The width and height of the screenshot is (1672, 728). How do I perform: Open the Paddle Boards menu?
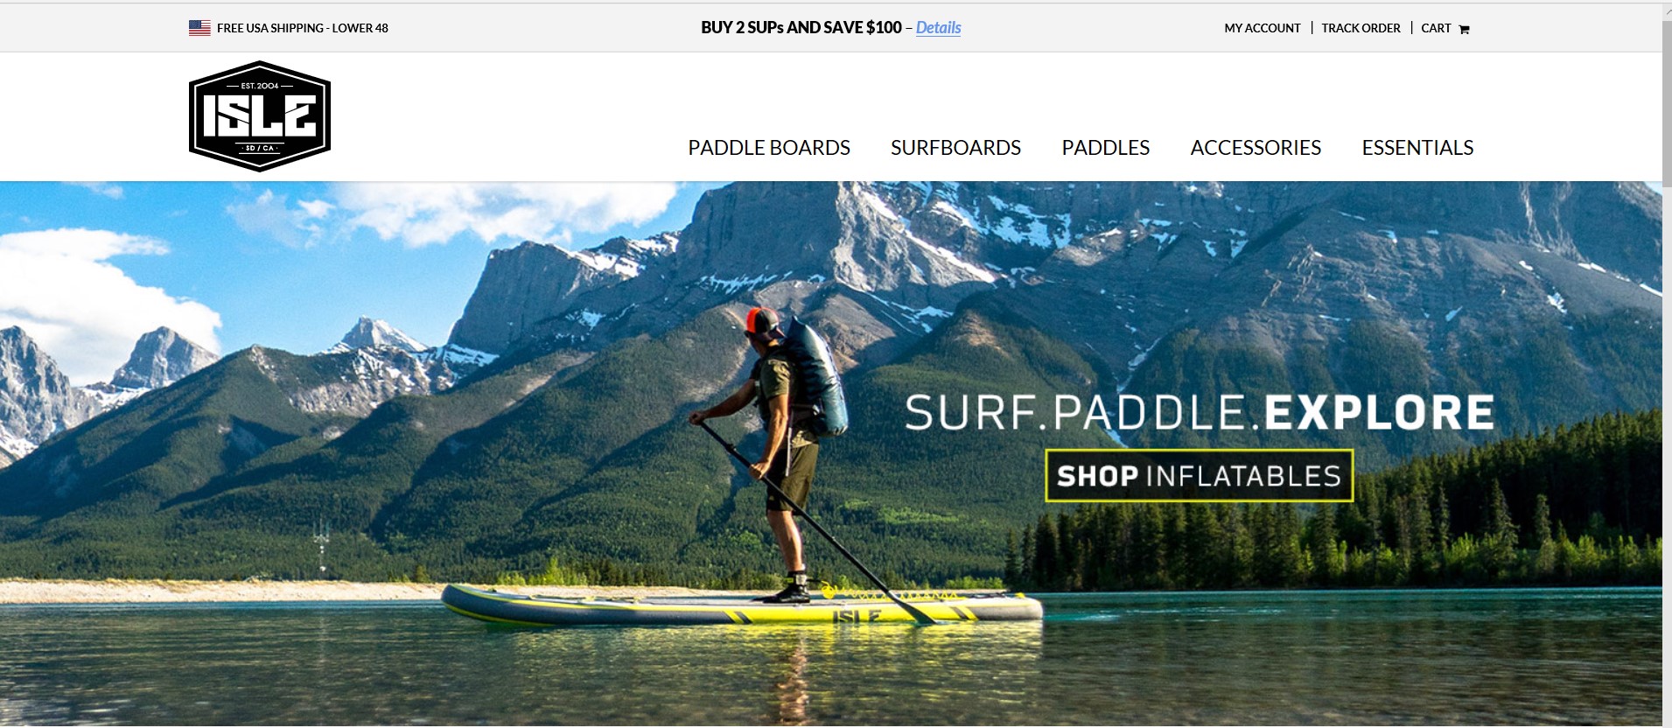pos(769,148)
